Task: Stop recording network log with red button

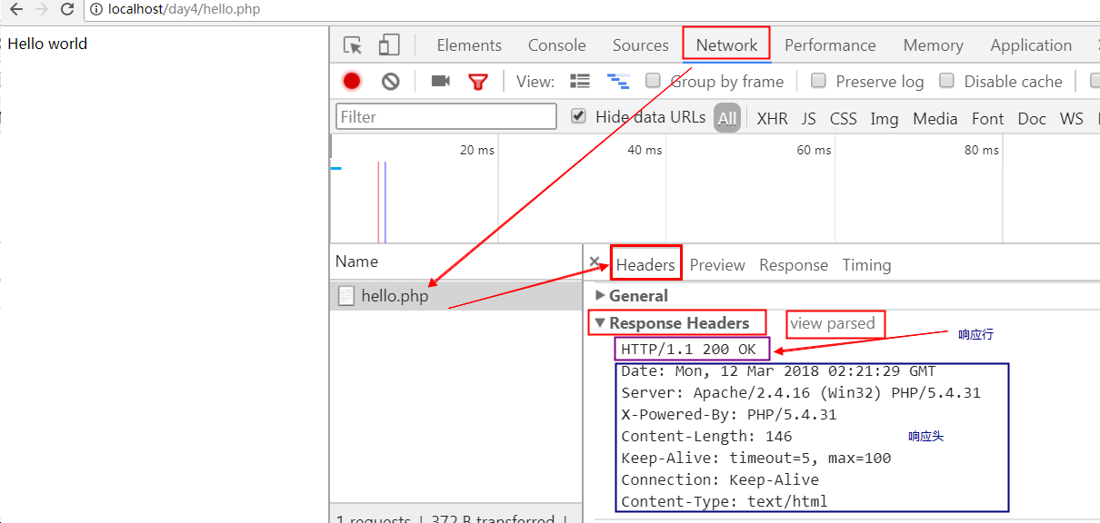Action: 352,82
